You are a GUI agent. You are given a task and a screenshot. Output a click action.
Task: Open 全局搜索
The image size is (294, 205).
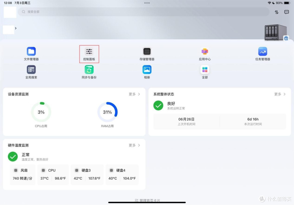click(31, 72)
